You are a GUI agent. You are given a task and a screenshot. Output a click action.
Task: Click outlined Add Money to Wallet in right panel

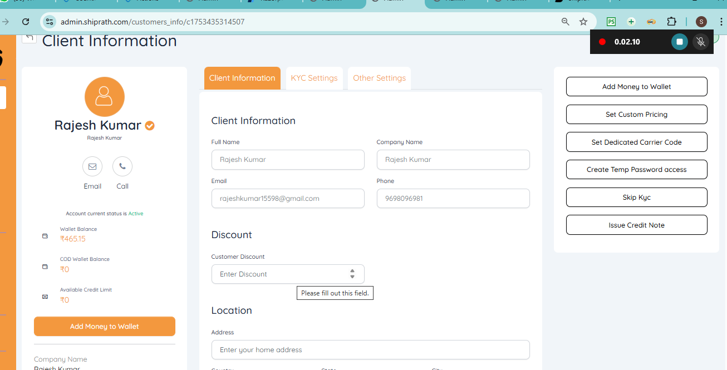[636, 87]
